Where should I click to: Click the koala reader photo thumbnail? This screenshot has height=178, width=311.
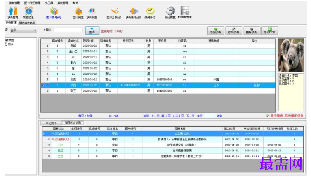[x=291, y=56]
